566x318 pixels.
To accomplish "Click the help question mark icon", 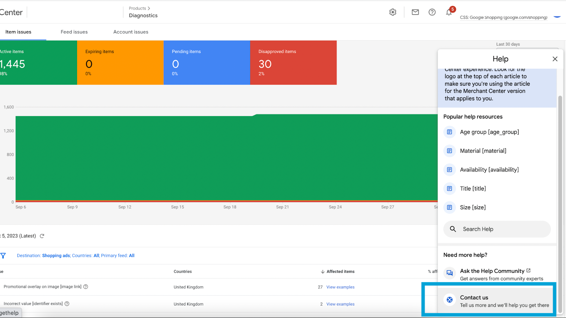I will (432, 12).
